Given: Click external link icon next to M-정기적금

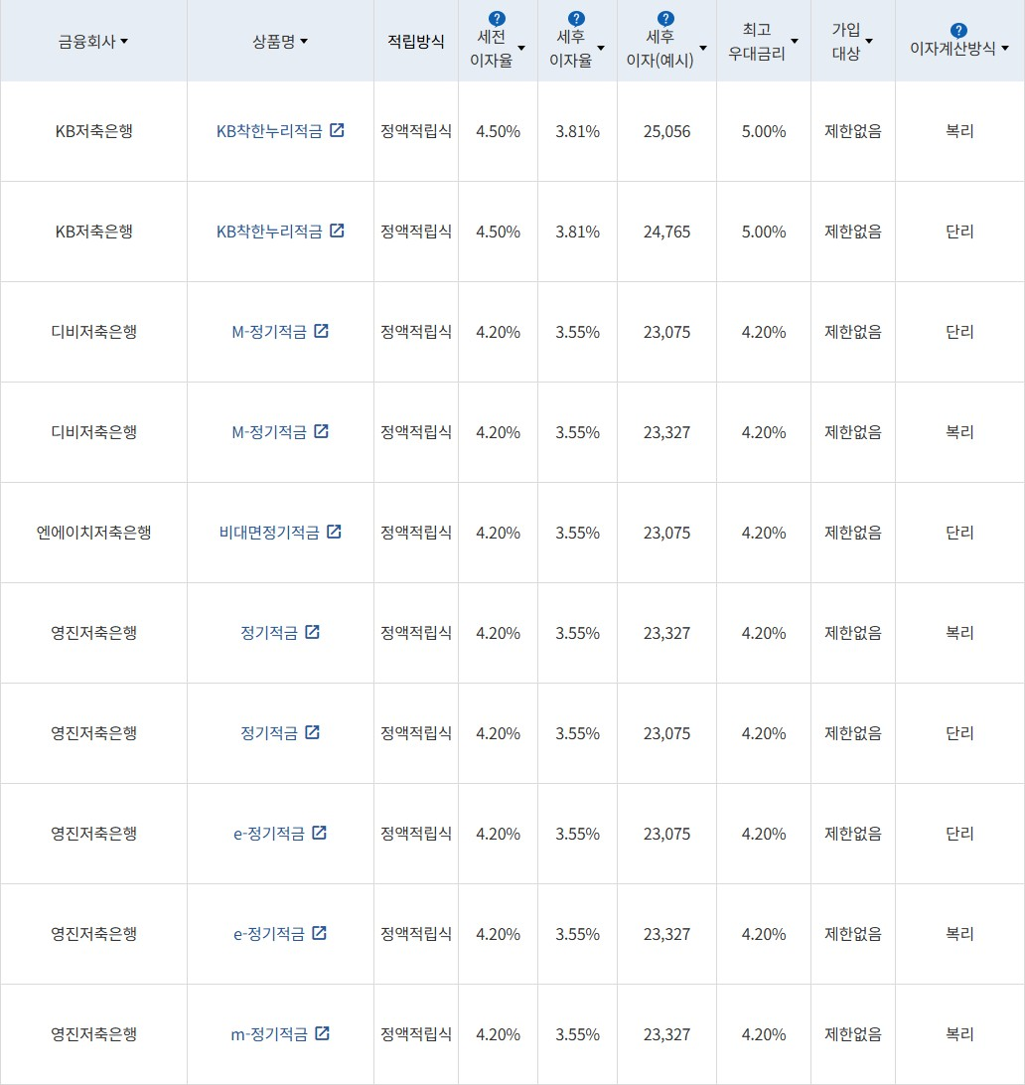Looking at the screenshot, I should point(319,331).
